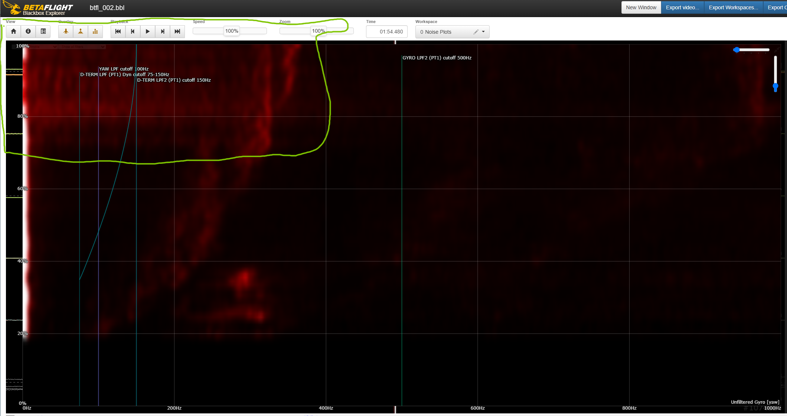Toggle the field values table icon
This screenshot has width=787, height=416.
(43, 32)
